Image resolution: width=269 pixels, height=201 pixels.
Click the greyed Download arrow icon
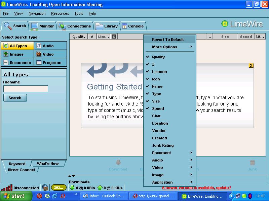(x=118, y=162)
